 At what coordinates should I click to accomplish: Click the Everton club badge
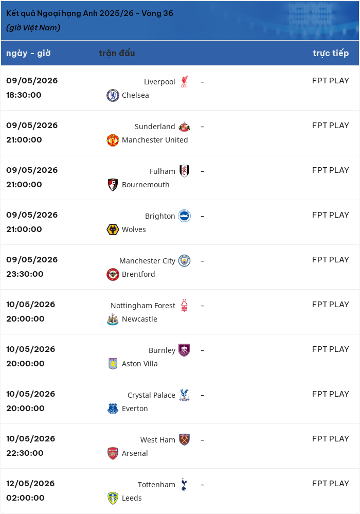coord(113,409)
